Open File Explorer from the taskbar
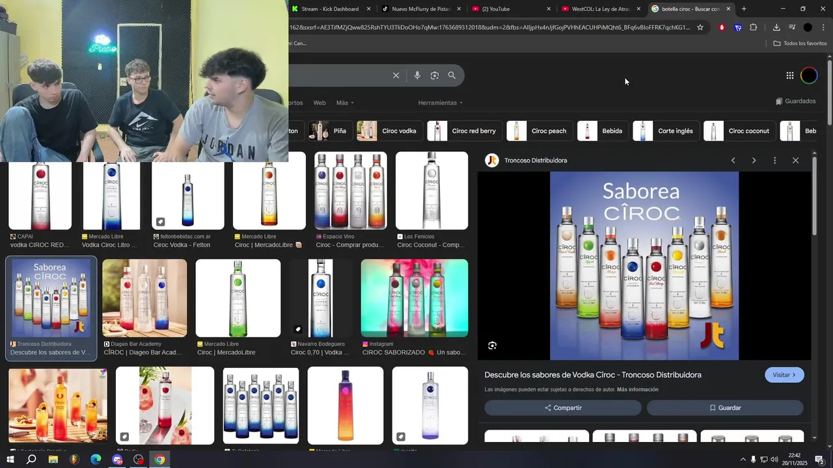 pyautogui.click(x=53, y=460)
